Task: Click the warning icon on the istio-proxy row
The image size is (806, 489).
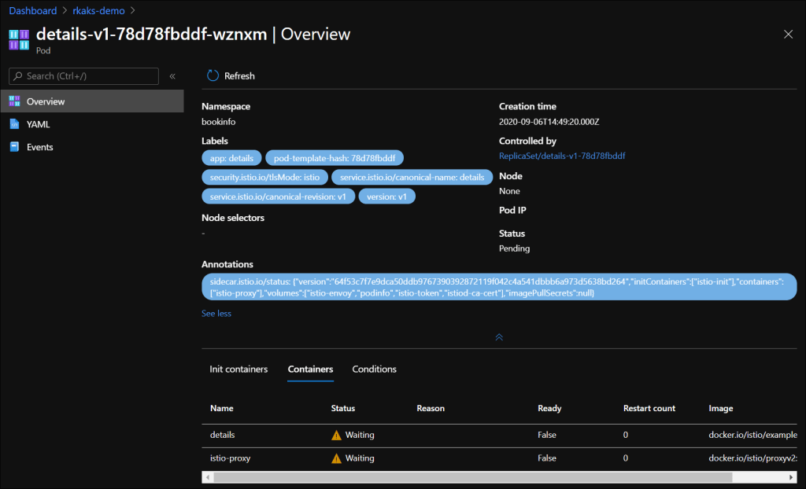Action: point(338,458)
